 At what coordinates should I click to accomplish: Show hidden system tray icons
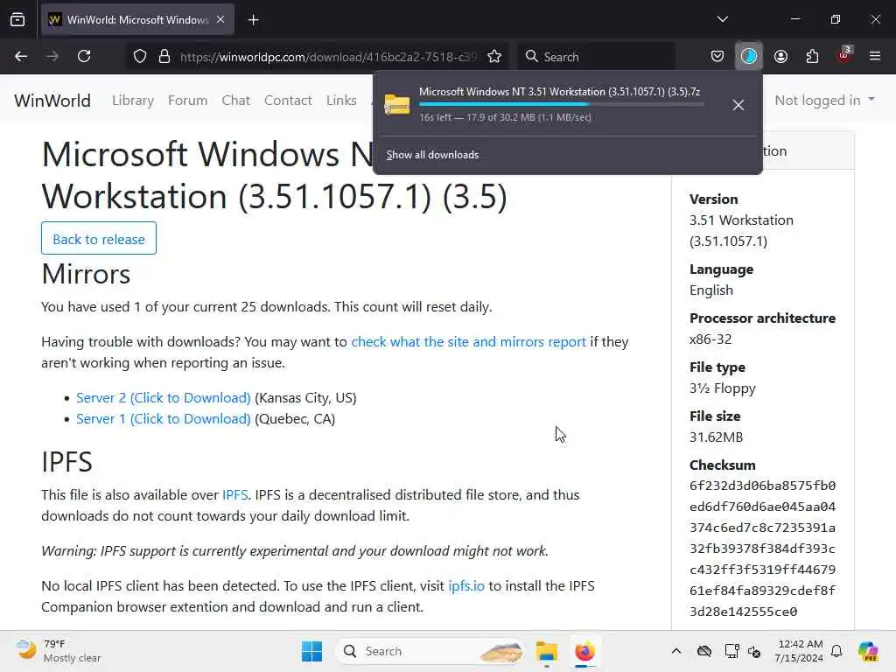[676, 651]
